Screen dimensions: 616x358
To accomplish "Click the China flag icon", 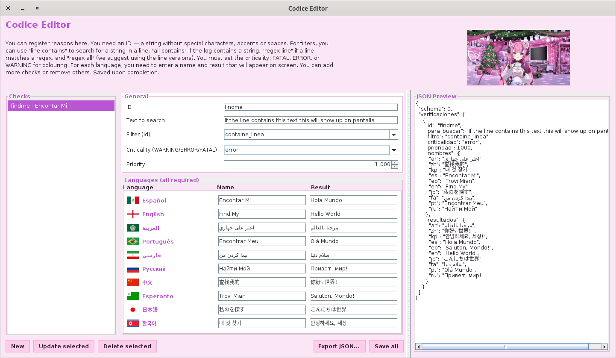I will point(133,282).
